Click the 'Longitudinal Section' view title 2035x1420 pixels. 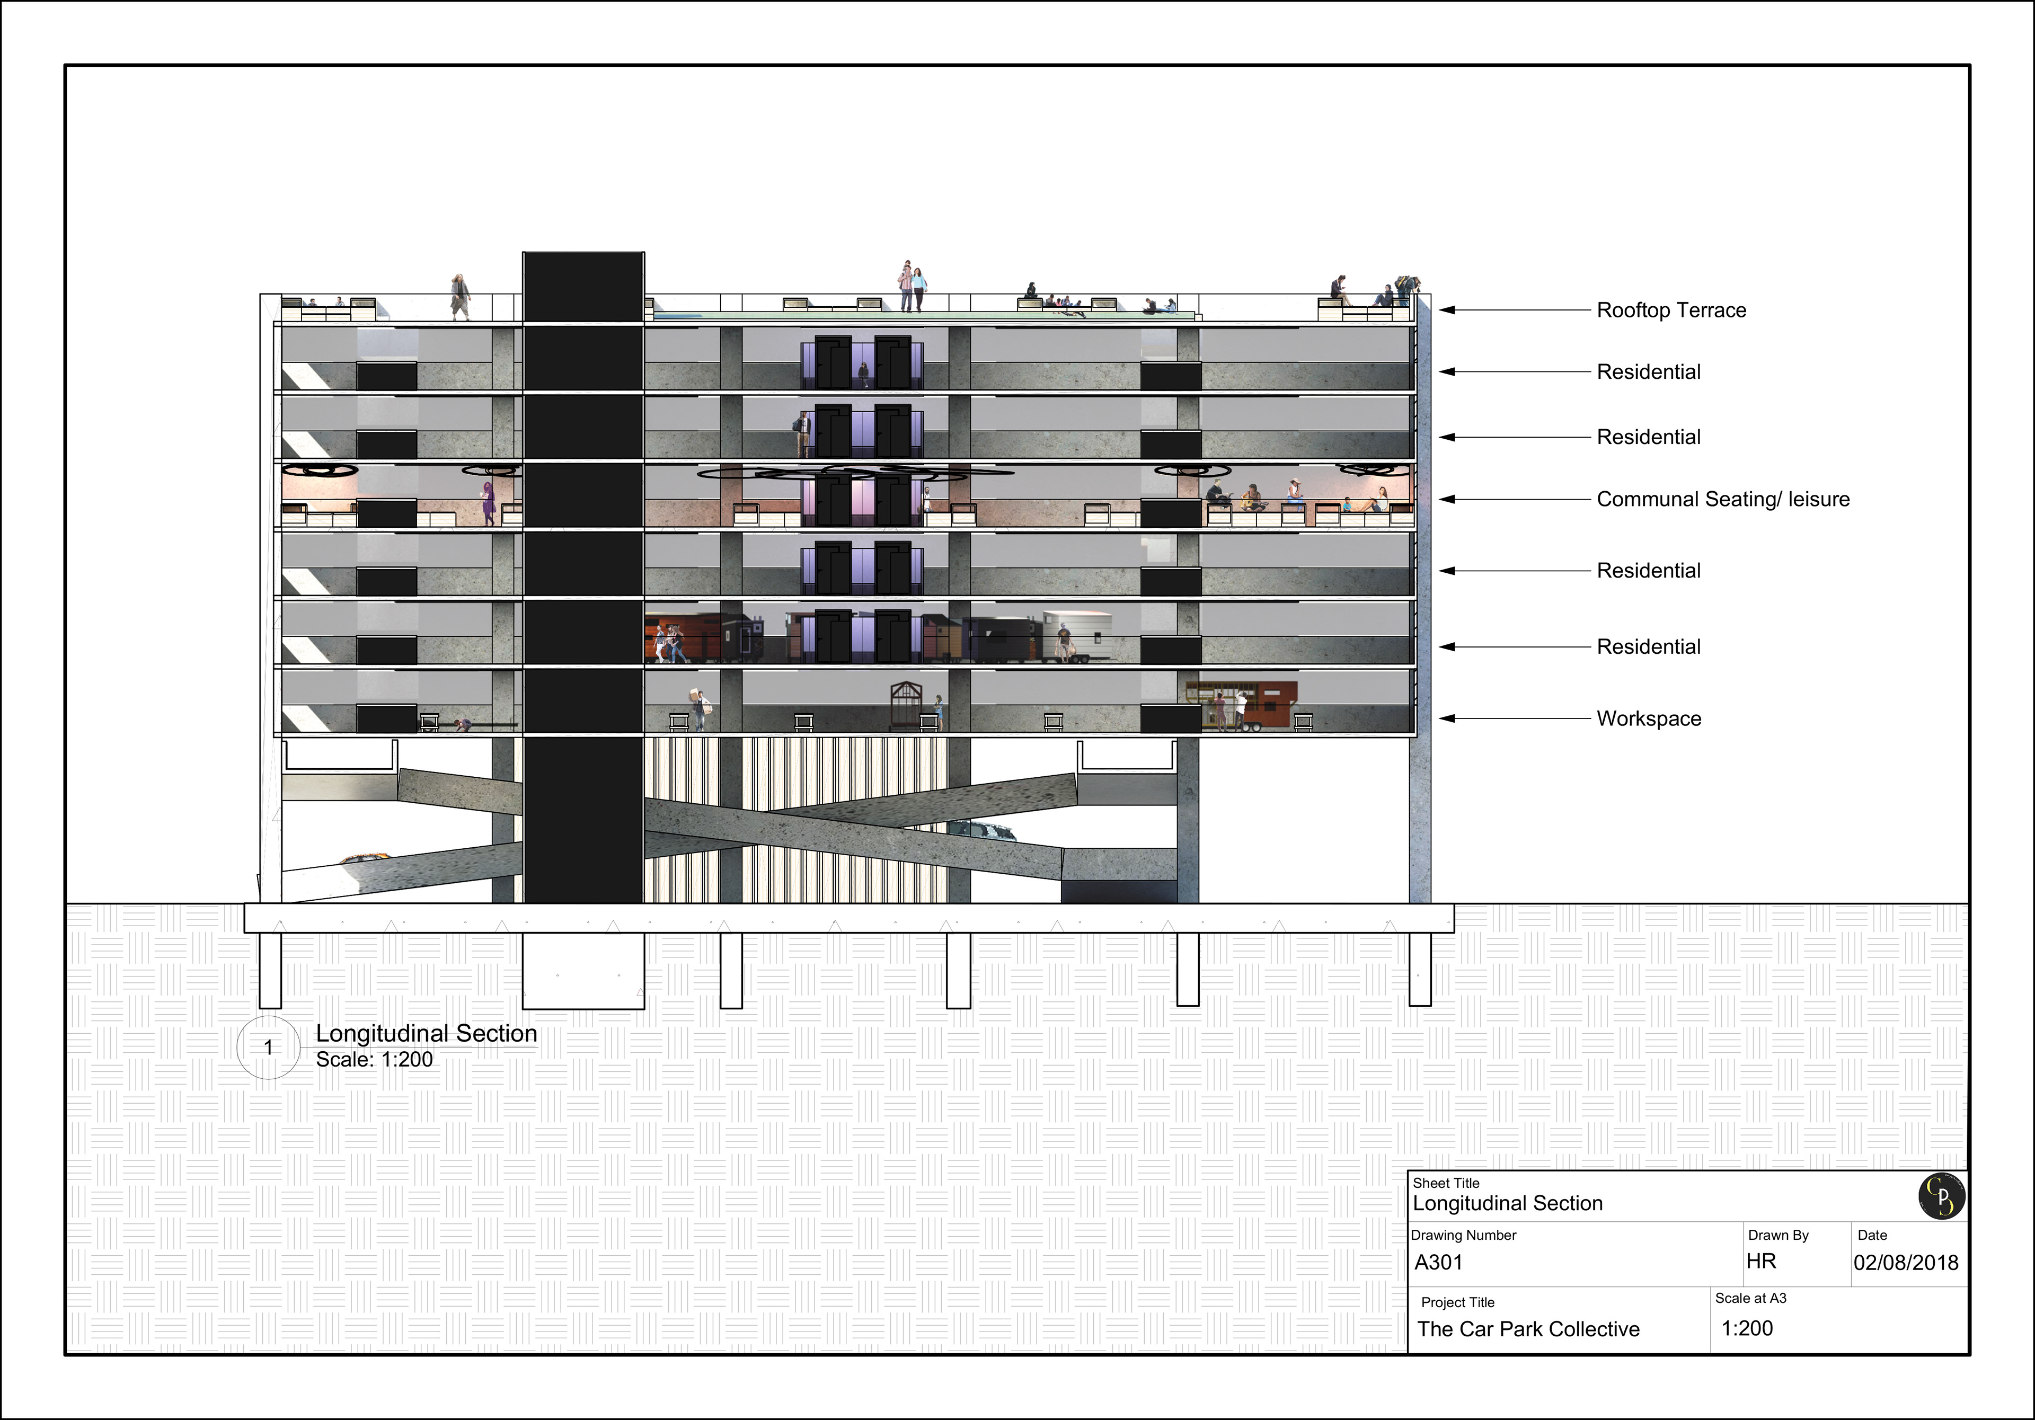click(426, 1034)
